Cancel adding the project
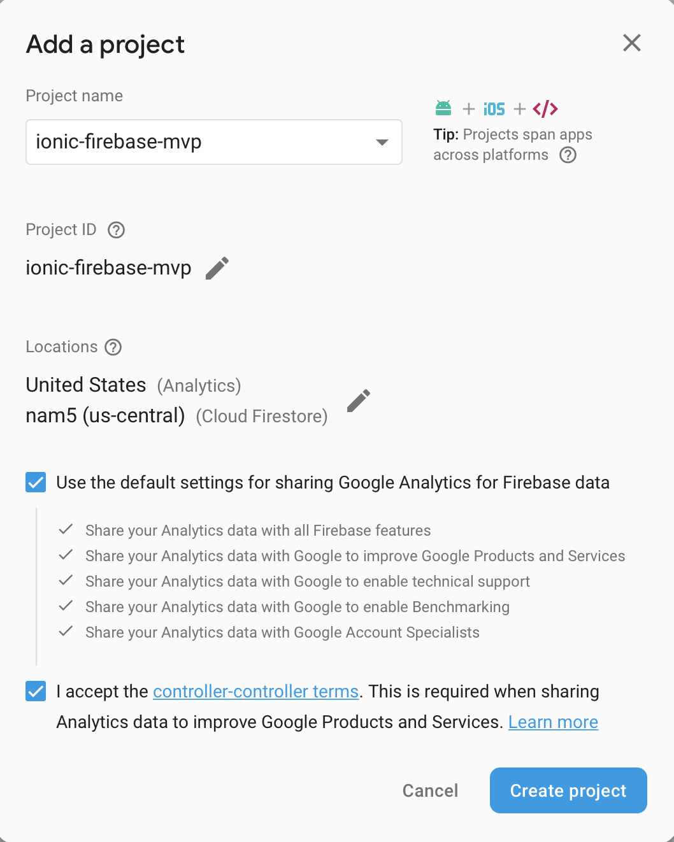 [430, 790]
